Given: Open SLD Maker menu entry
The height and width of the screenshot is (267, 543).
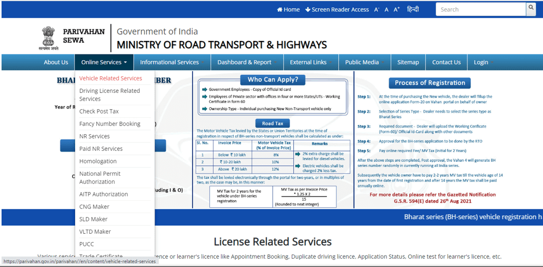Looking at the screenshot, I should click(x=93, y=219).
